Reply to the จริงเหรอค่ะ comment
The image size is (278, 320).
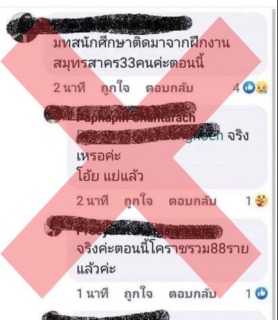pyautogui.click(x=193, y=201)
